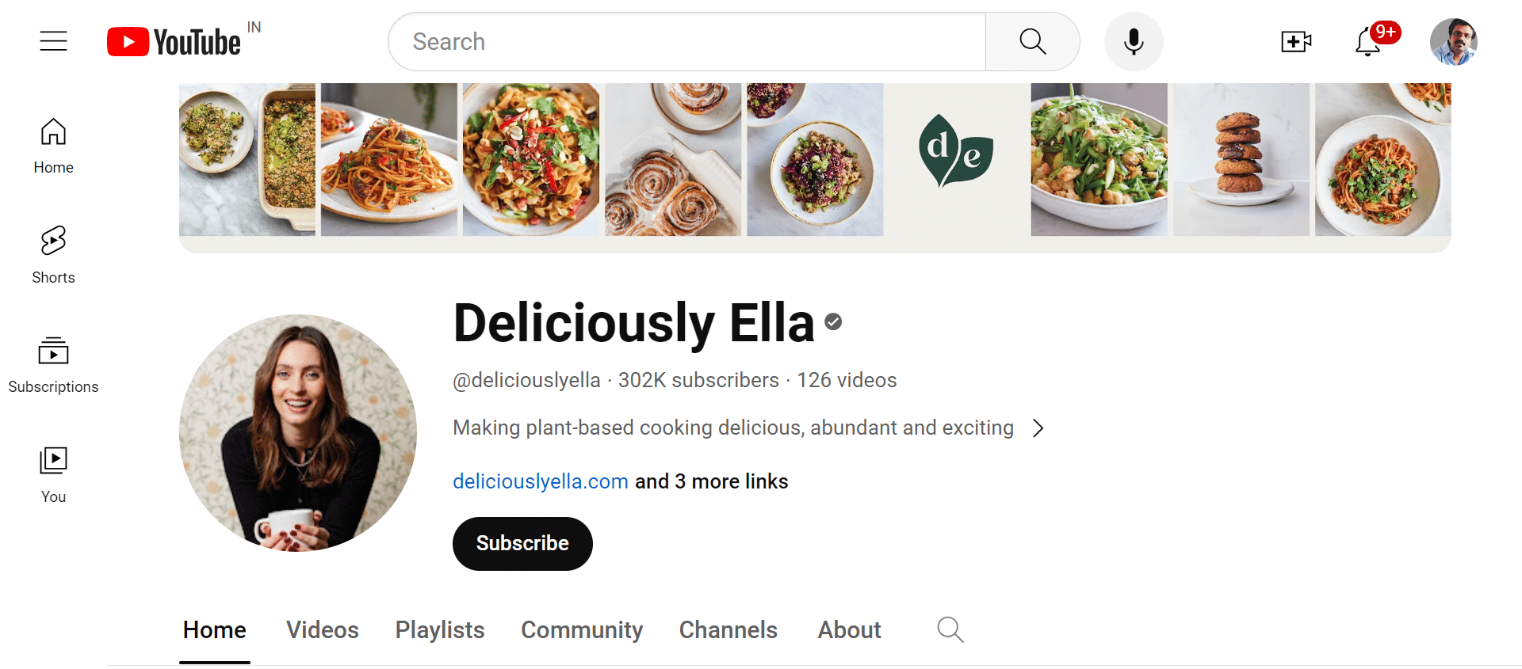This screenshot has width=1522, height=669.
Task: Open the account avatar menu
Action: 1453,42
